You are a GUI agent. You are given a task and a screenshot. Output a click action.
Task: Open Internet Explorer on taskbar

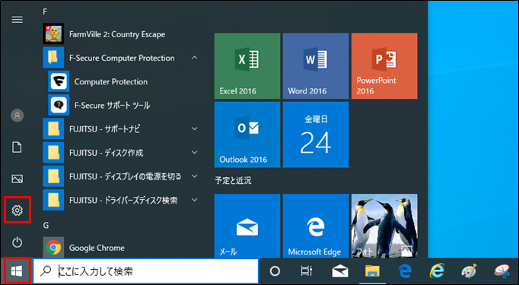pyautogui.click(x=437, y=271)
